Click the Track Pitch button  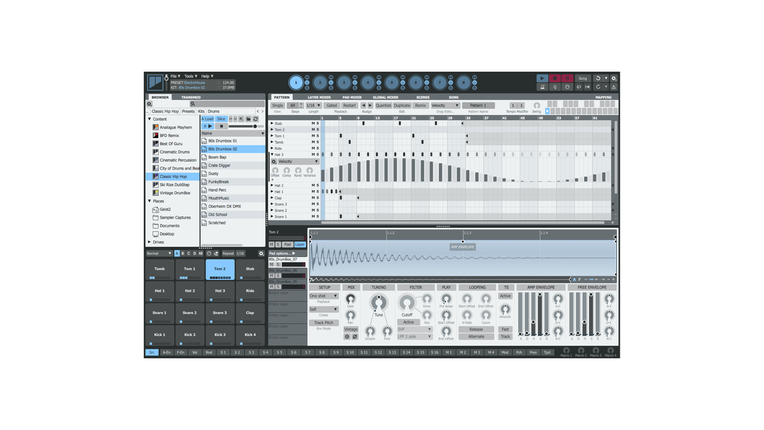tap(324, 323)
